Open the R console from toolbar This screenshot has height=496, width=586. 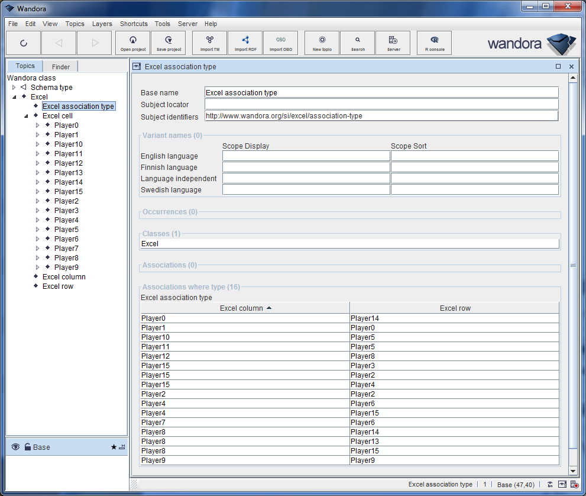click(x=435, y=43)
